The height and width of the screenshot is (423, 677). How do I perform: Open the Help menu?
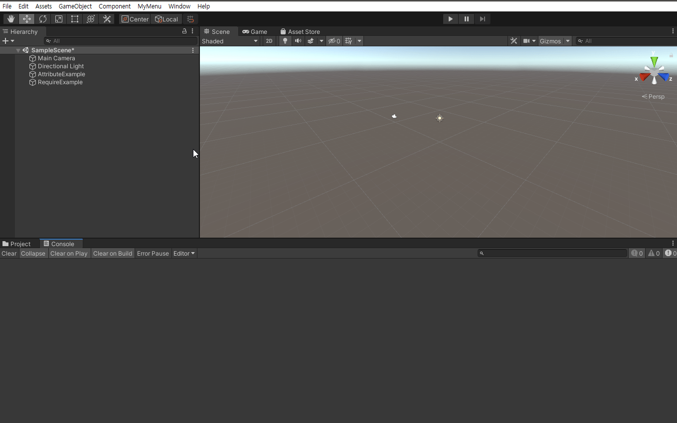(x=203, y=6)
